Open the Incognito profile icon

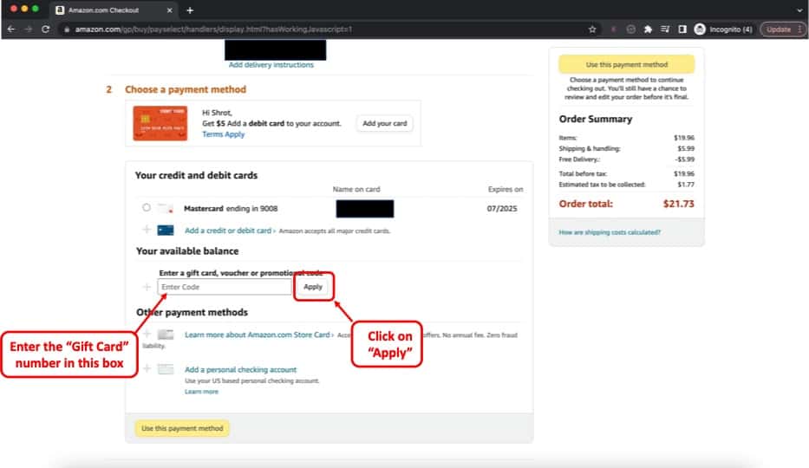coord(700,29)
